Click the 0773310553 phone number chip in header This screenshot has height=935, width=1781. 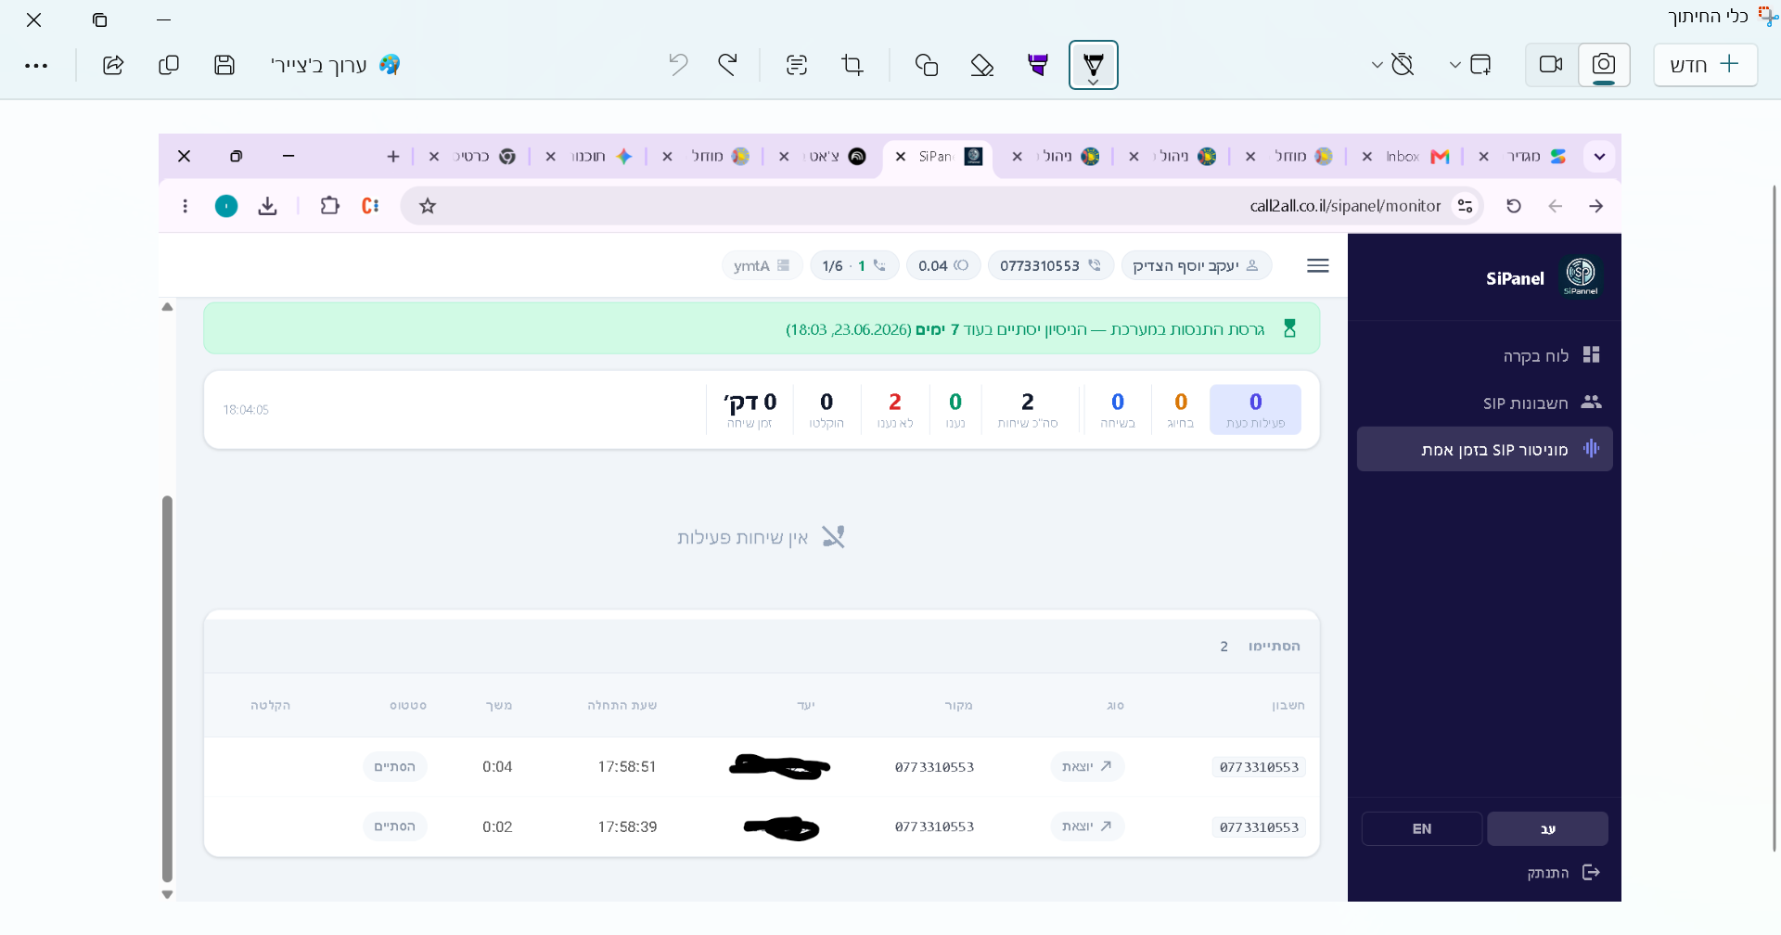pyautogui.click(x=1050, y=266)
